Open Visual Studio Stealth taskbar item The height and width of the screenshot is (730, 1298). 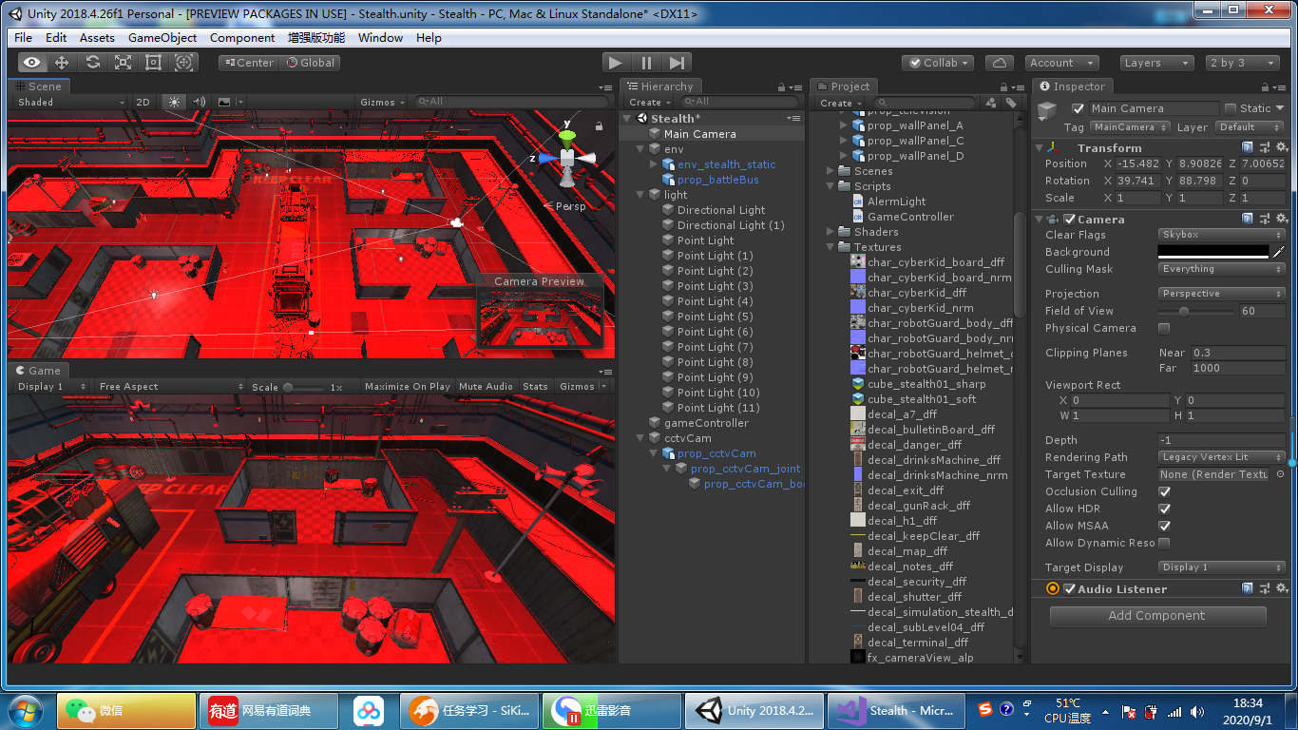(896, 710)
